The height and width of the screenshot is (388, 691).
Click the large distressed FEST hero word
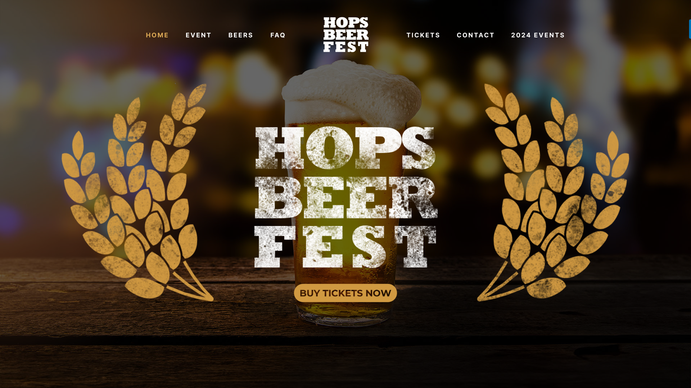pyautogui.click(x=345, y=247)
